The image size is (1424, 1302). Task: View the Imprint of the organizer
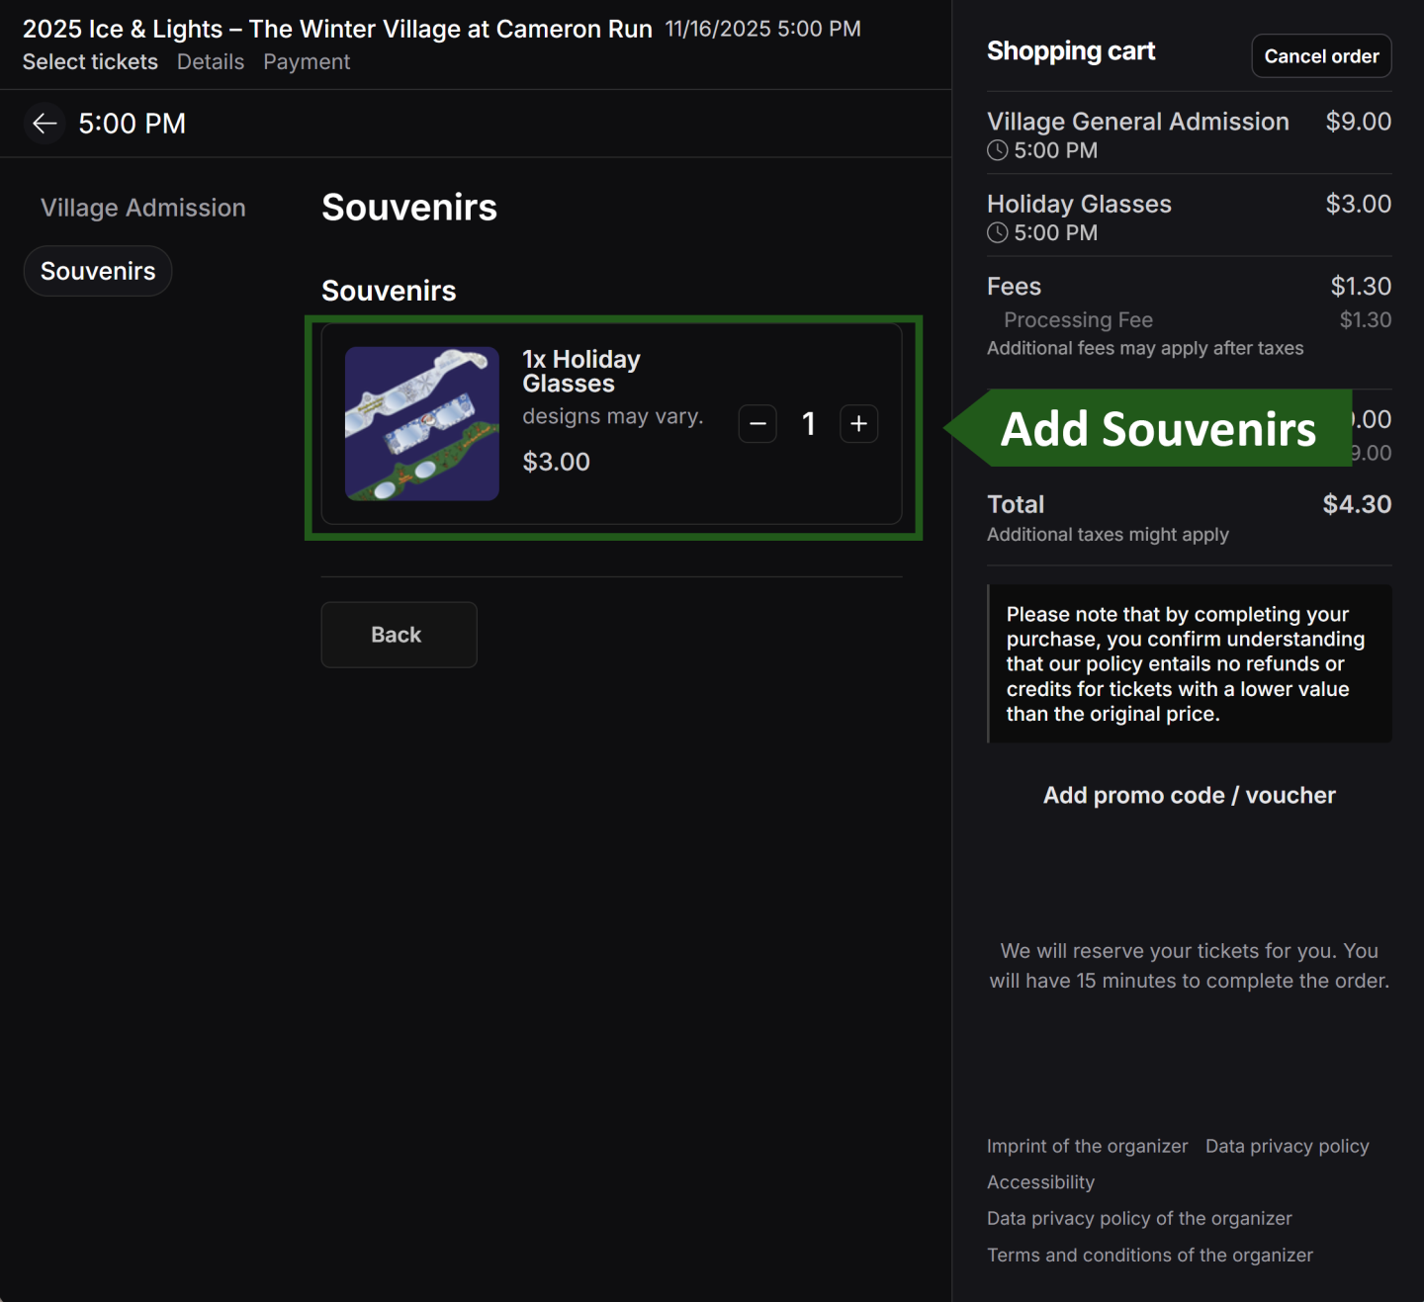click(x=1087, y=1146)
